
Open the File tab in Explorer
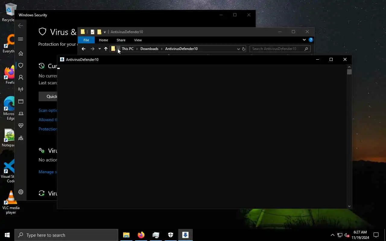[86, 40]
